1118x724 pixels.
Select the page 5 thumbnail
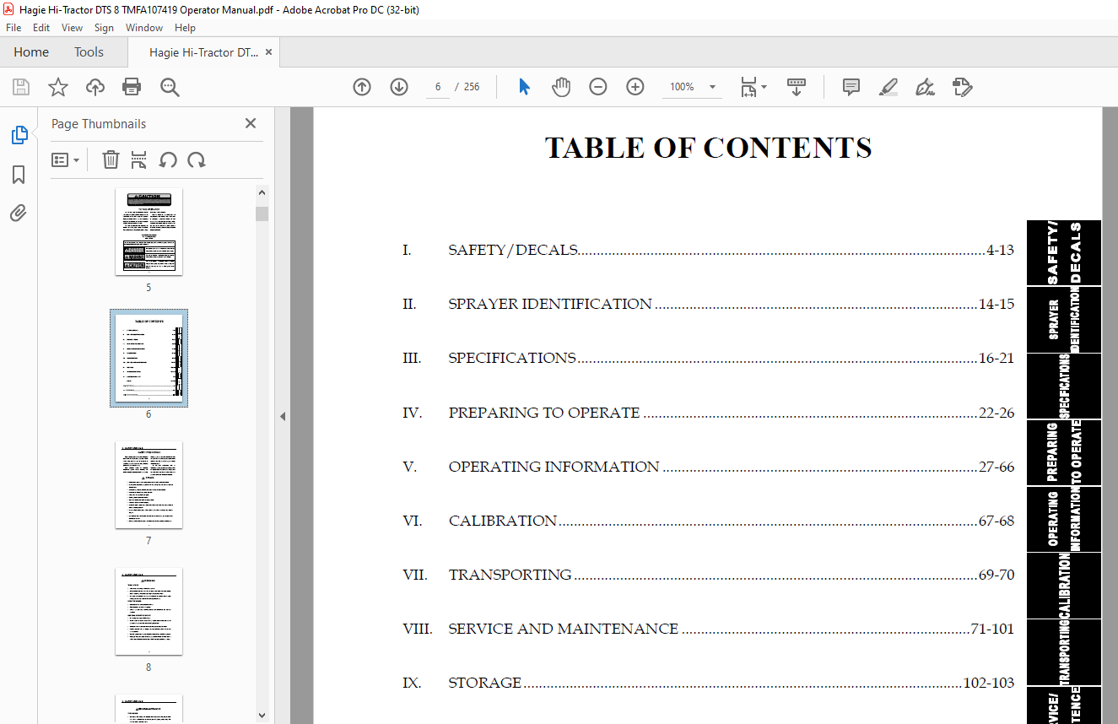[149, 232]
